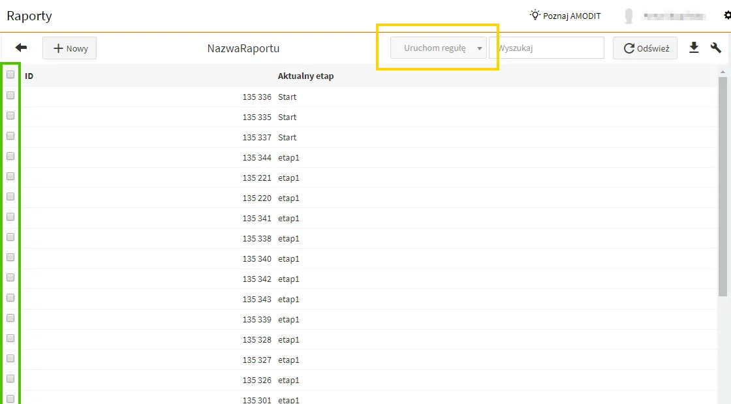Click the etap1 cell of row 135 341
The width and height of the screenshot is (731, 404).
[x=288, y=219]
